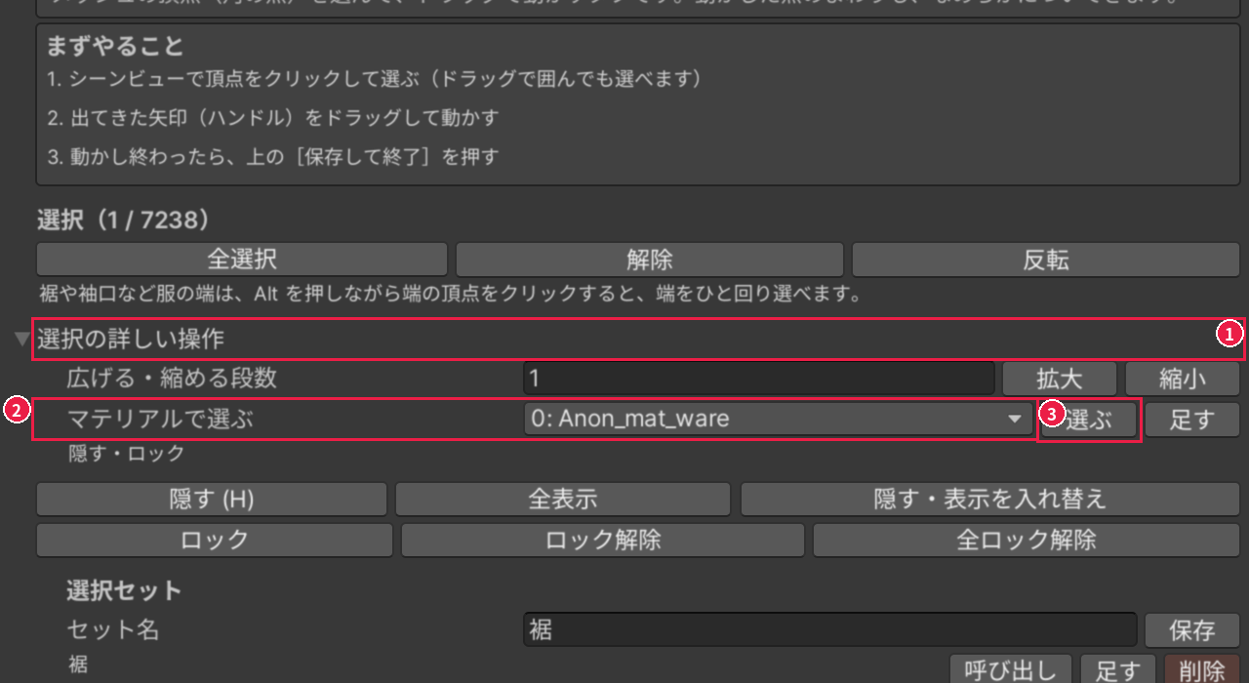Click the 呼び出し button
Viewport: 1249px width, 683px height.
[1011, 670]
